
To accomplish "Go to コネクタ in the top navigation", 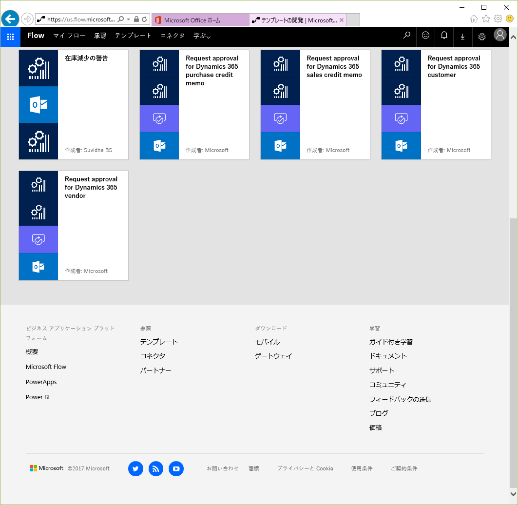I will 173,36.
